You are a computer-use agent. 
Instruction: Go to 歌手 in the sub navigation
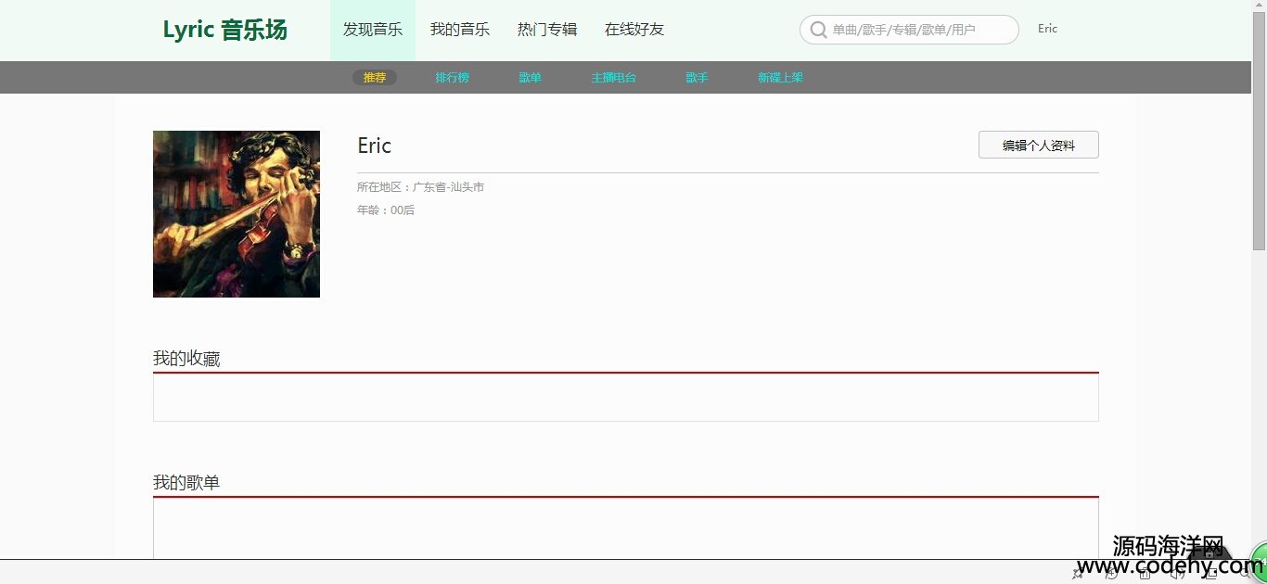[x=697, y=78]
